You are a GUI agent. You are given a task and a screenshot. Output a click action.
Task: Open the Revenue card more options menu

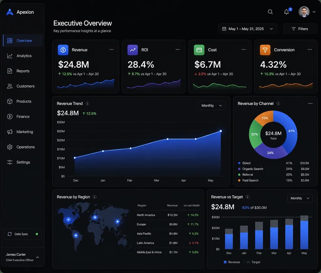[x=111, y=49]
